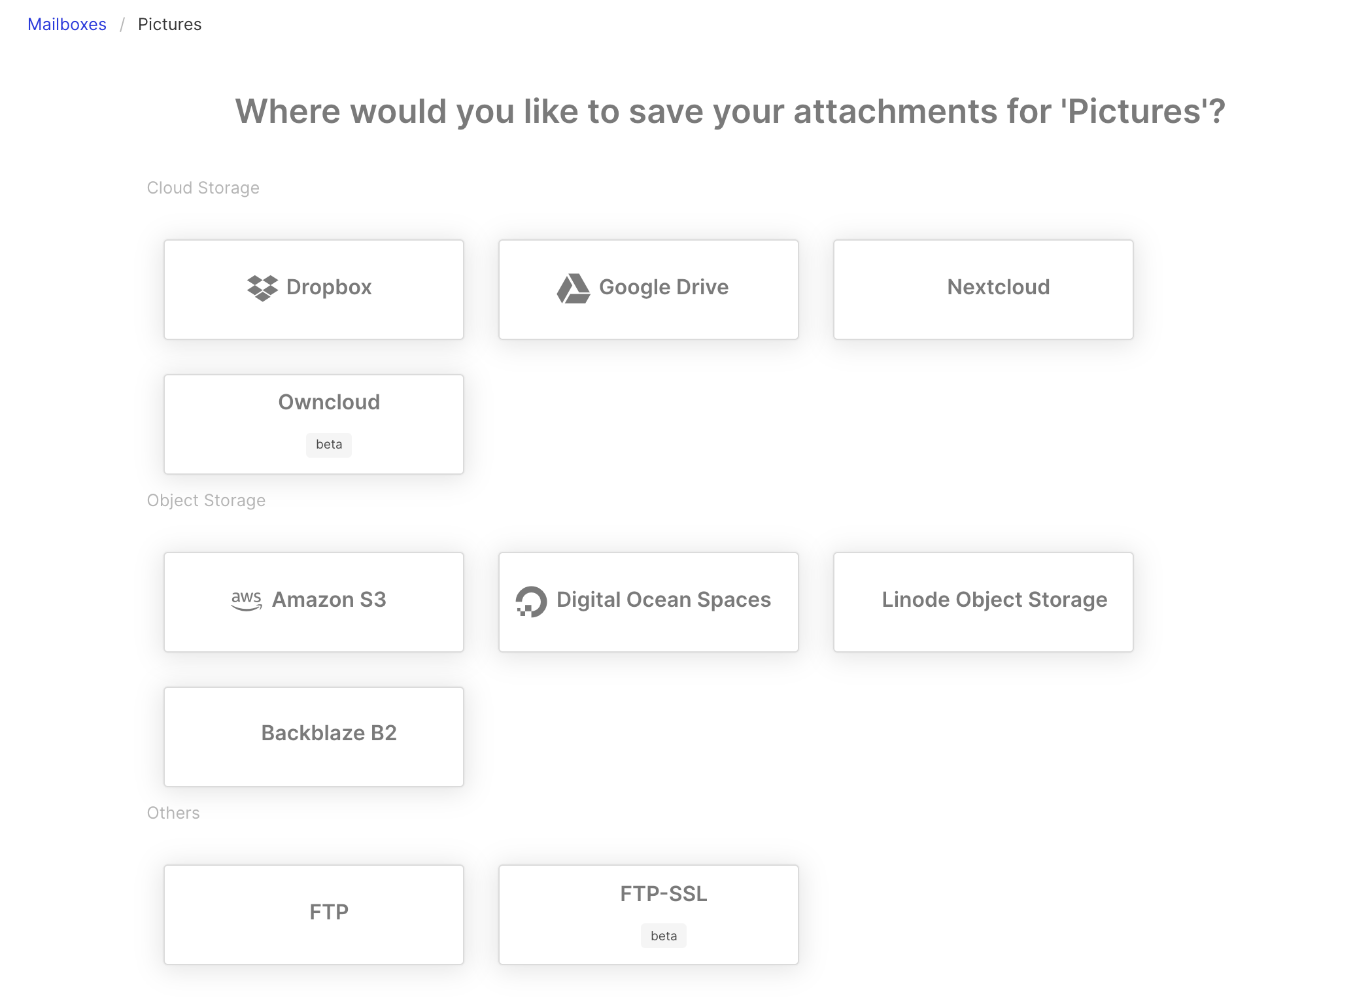Viewport: 1372px width, 1007px height.
Task: Select the FTP-SSL option card
Action: pos(649,915)
